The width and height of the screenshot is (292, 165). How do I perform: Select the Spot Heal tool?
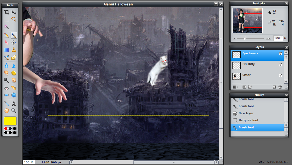tap(14, 88)
